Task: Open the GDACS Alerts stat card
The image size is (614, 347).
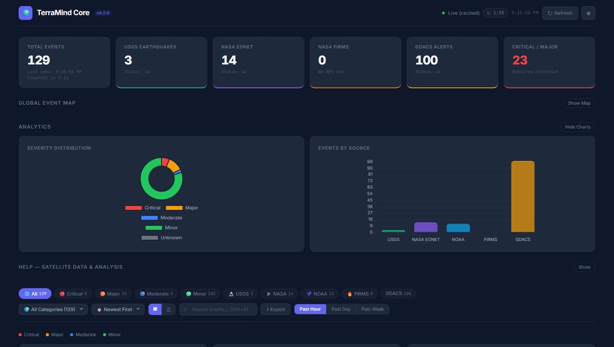Action: coord(452,62)
